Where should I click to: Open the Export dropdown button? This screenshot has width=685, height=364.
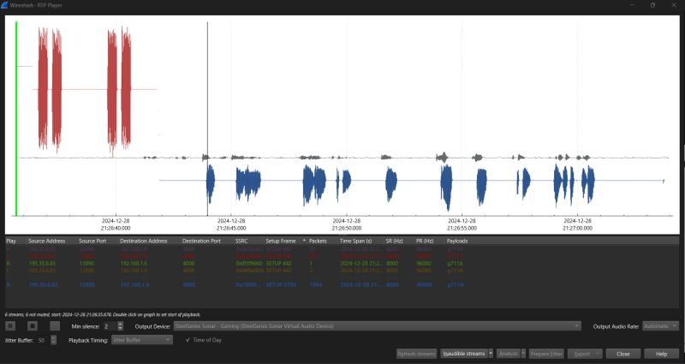pos(585,354)
